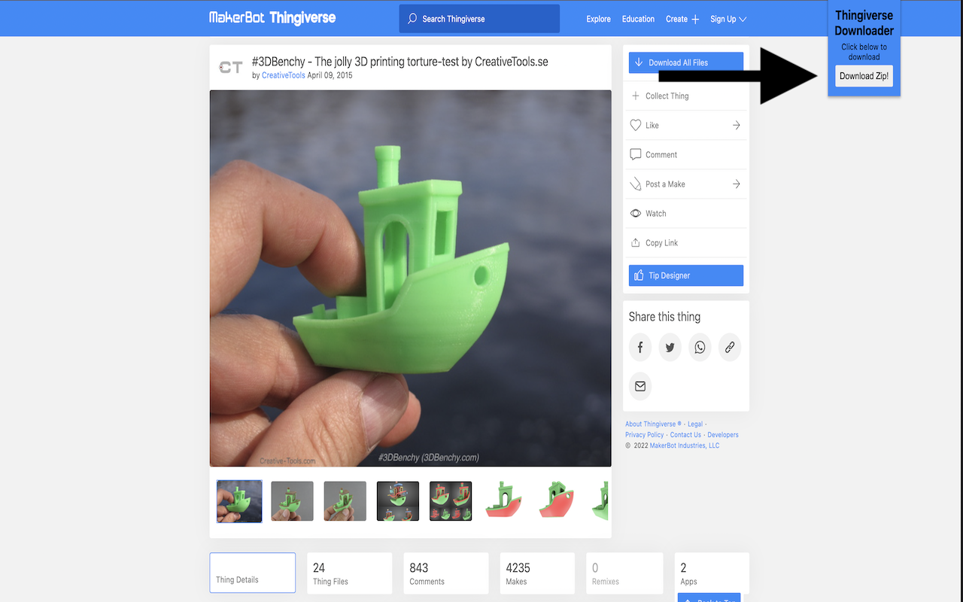
Task: Open MakerBot Industries, LLC link
Action: coord(685,445)
